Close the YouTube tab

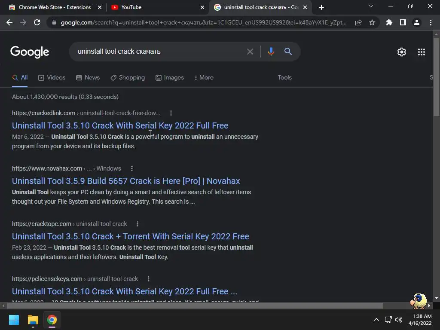(x=202, y=7)
